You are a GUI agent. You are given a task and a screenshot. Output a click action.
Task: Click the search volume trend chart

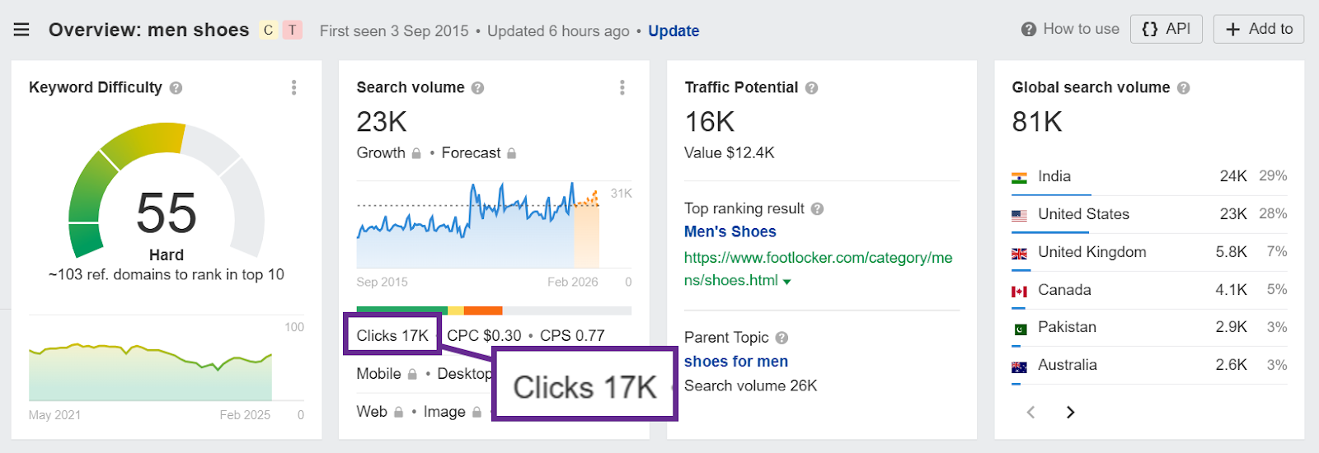click(x=494, y=224)
